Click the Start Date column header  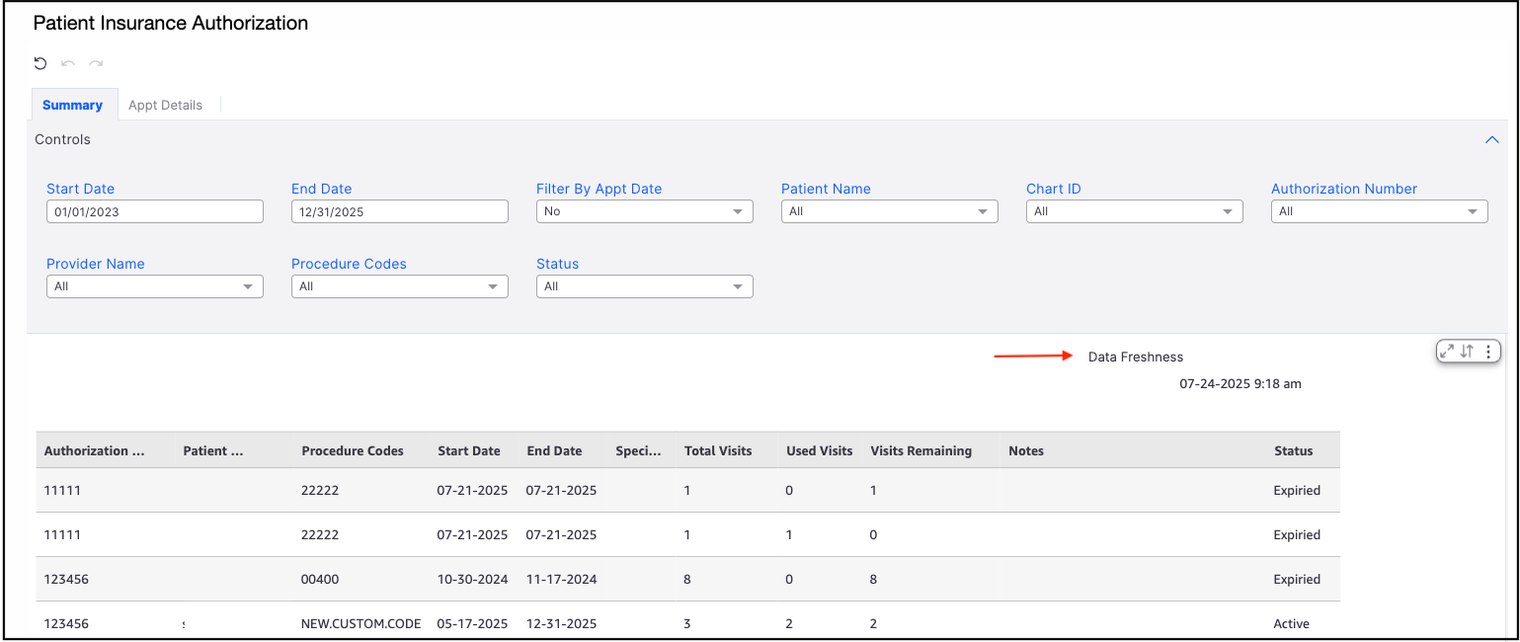pos(469,450)
